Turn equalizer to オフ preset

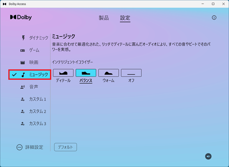point(131,73)
